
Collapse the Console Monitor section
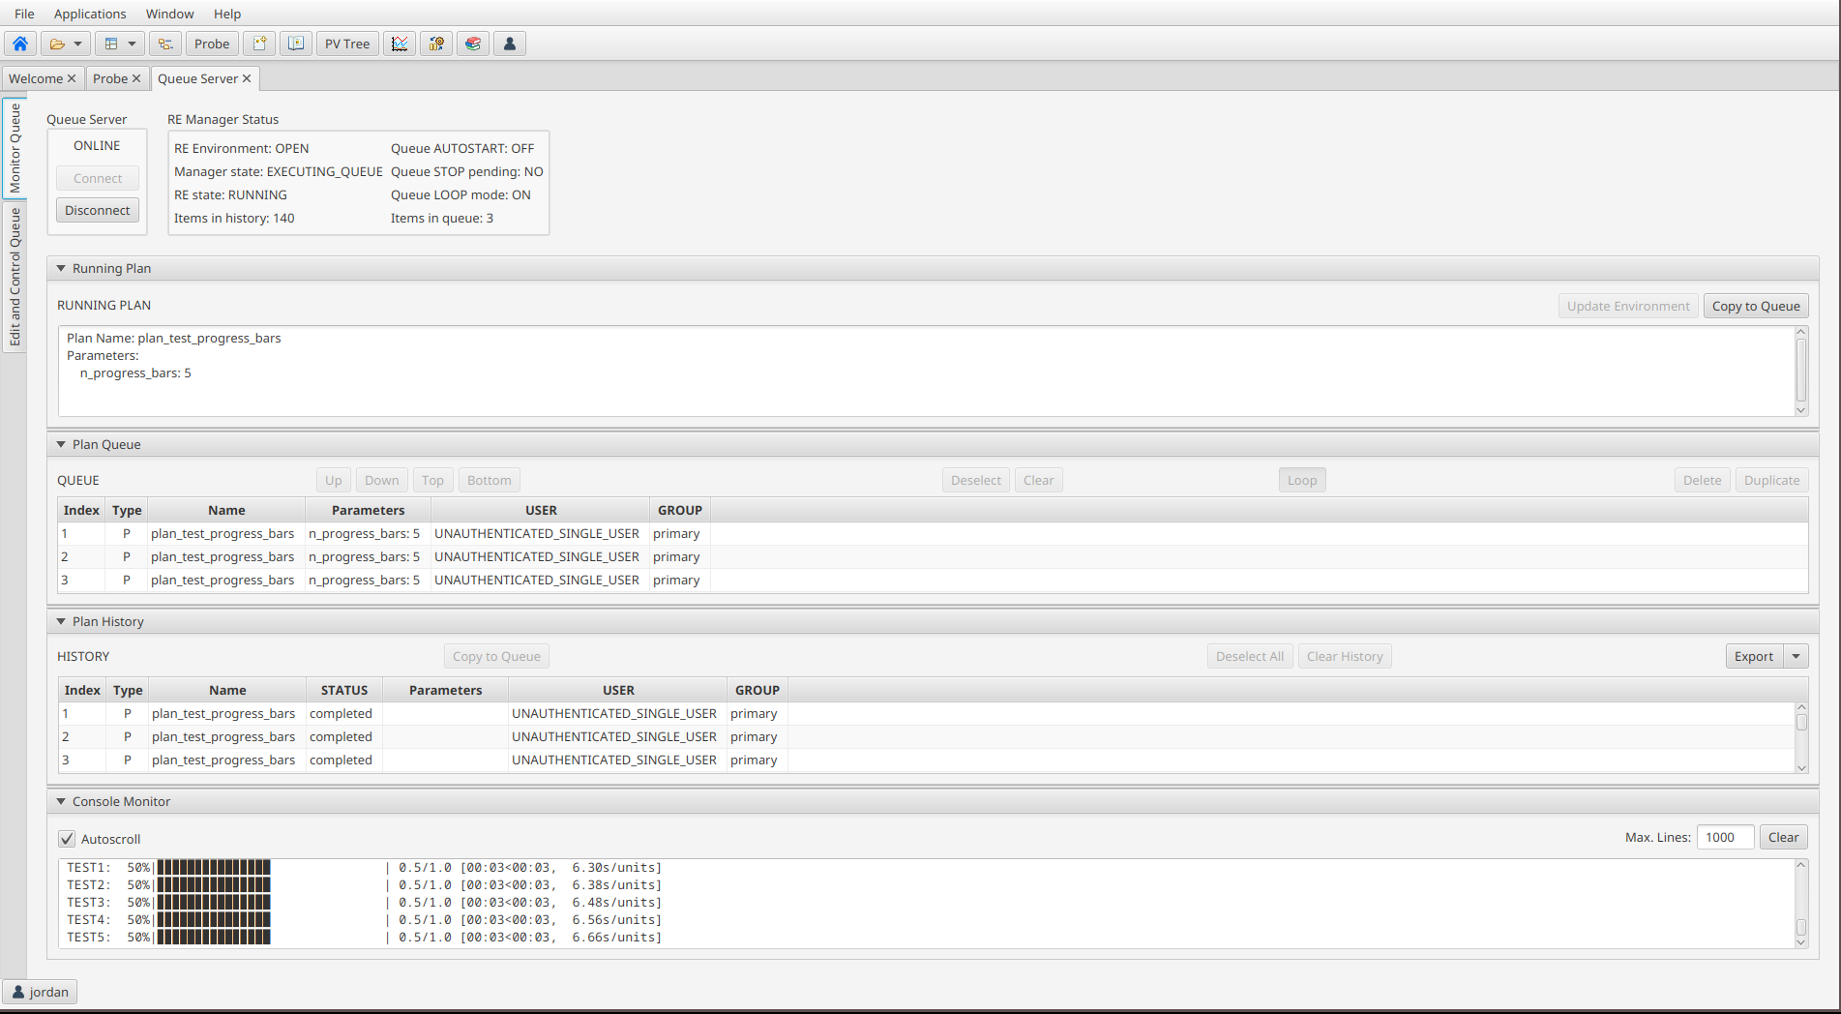(61, 801)
